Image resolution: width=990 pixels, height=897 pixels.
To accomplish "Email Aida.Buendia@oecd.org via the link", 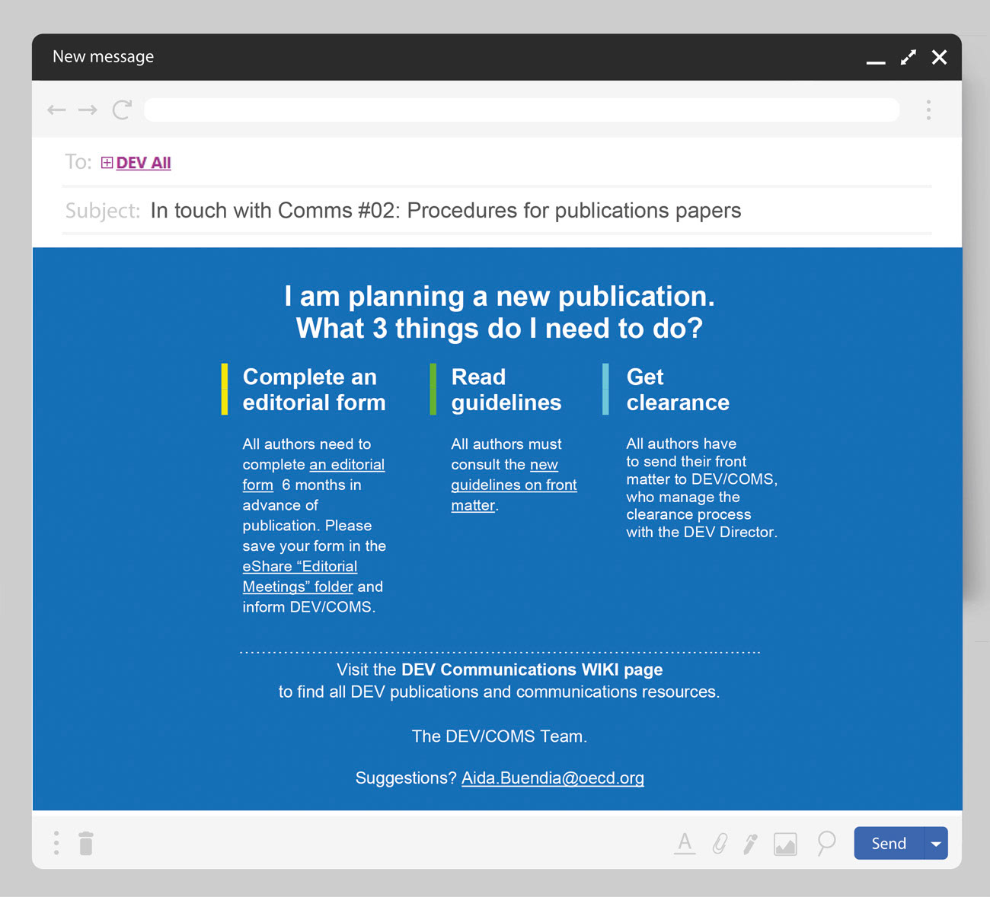I will click(553, 778).
